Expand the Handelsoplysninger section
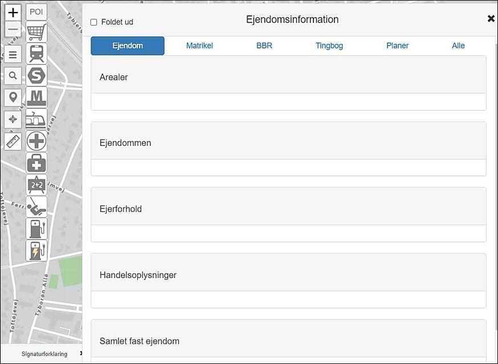The image size is (498, 364). point(288,272)
